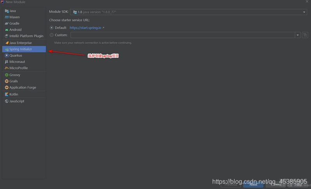
Task: Click the external link arrow after start.spring.io
Action: 103,28
